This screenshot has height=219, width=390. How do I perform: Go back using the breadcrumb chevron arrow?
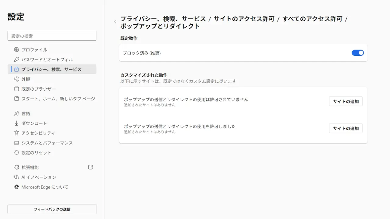coord(115,22)
